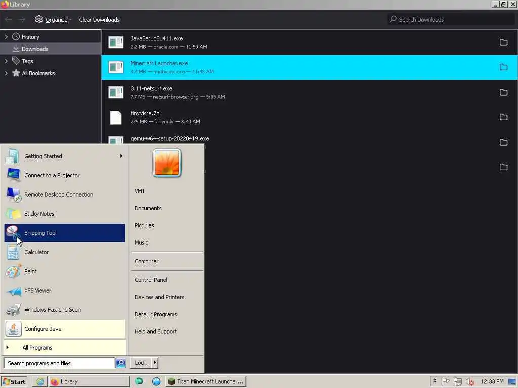The height and width of the screenshot is (388, 518).
Task: Click the Start menu search magnifier button
Action: (x=120, y=363)
